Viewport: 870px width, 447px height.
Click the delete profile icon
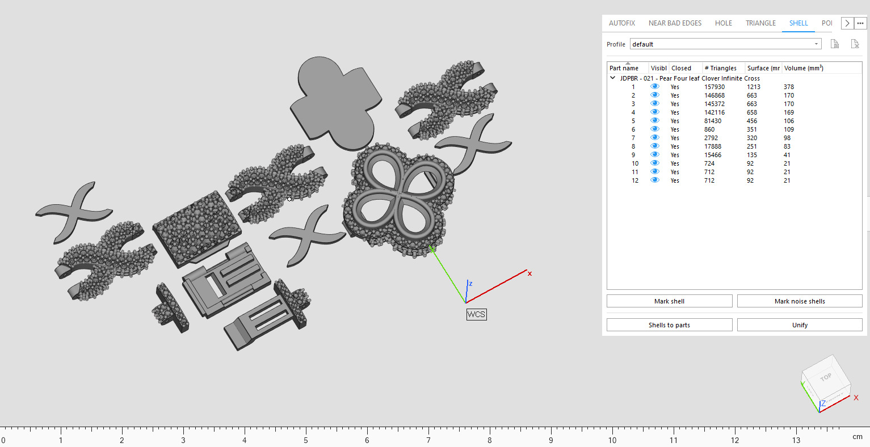855,44
